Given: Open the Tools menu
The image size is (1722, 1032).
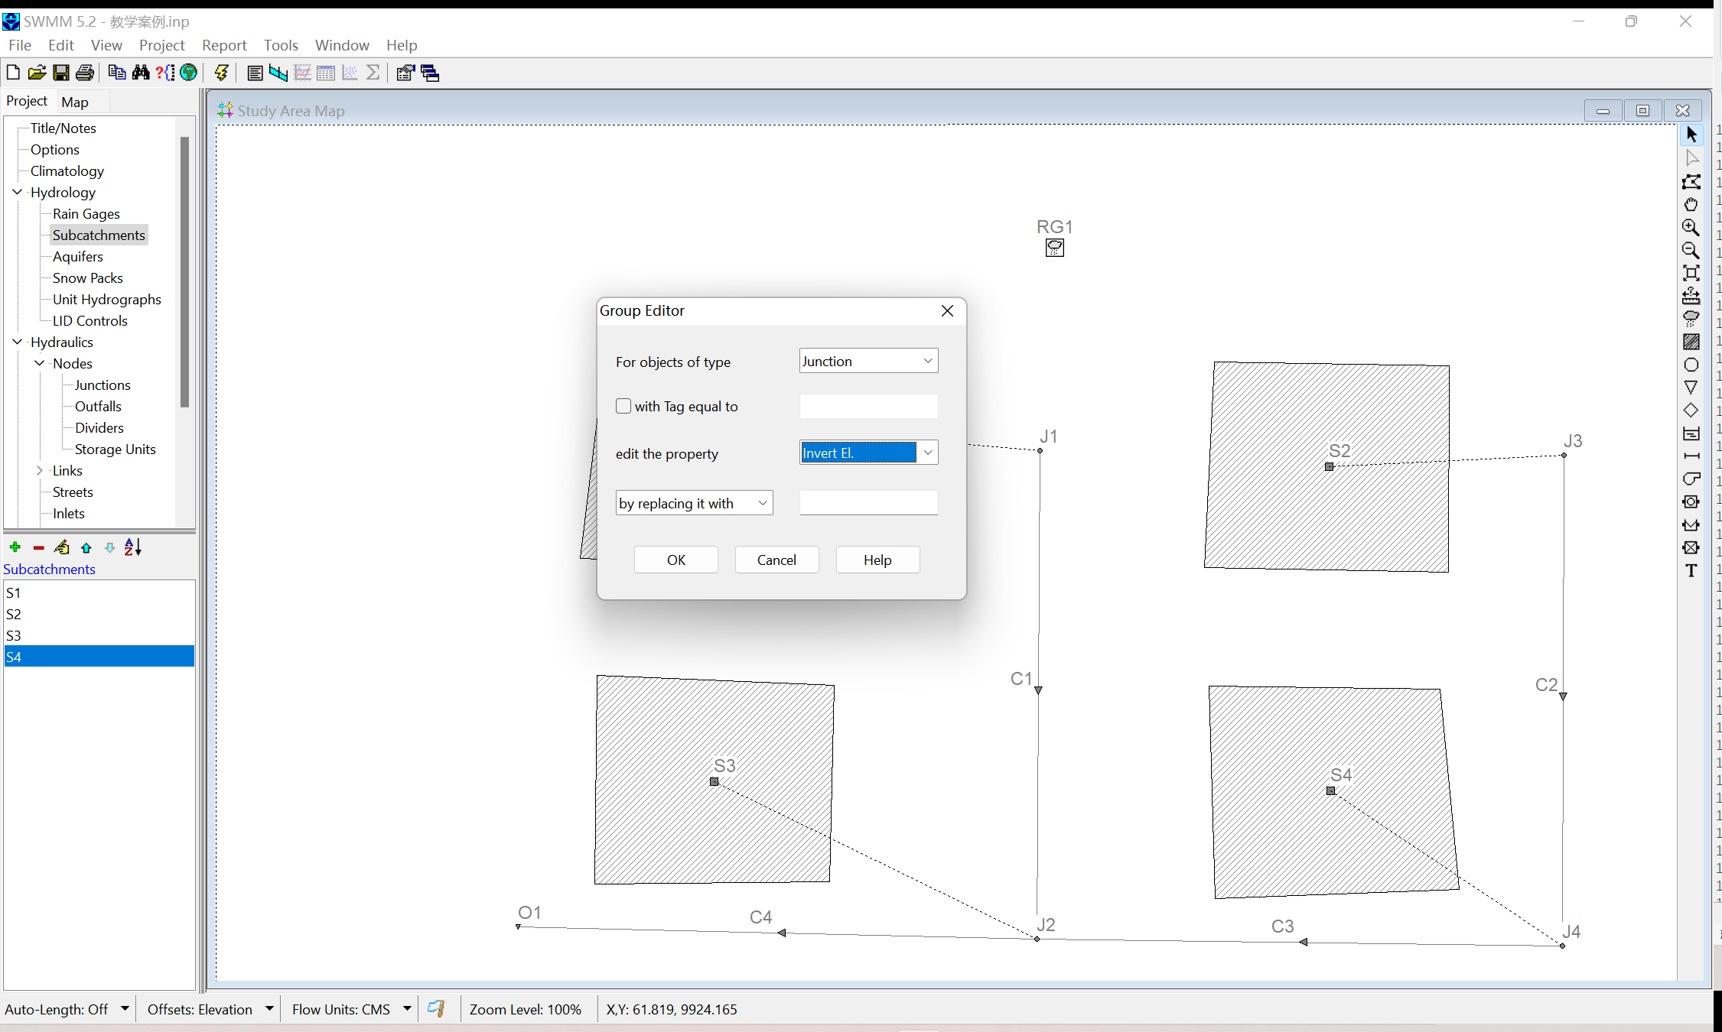Looking at the screenshot, I should [x=280, y=45].
